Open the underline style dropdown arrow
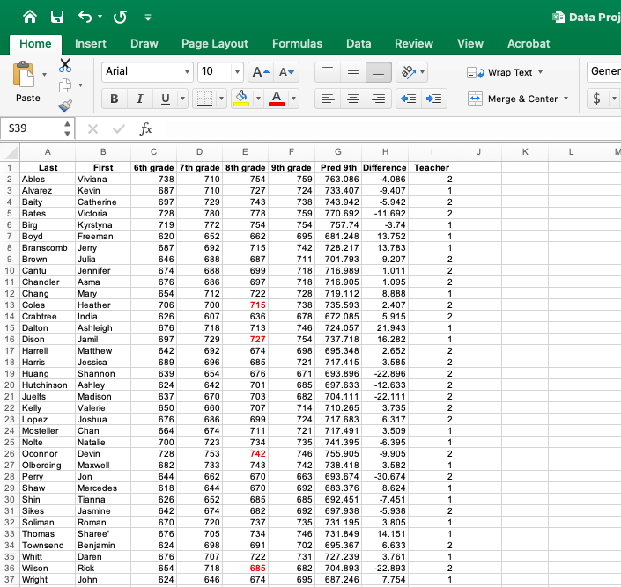Viewport: 621px width, 587px height. point(182,99)
